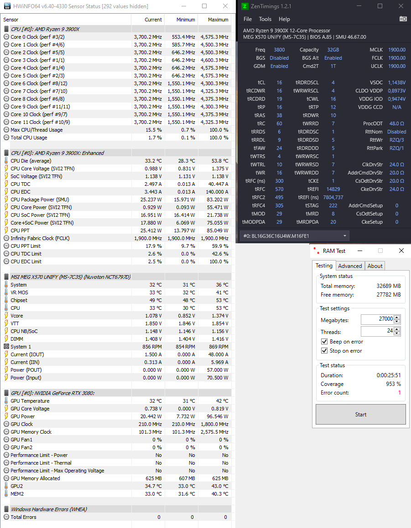The image size is (411, 528).
Task: Click the lightning icon beside DIMM voltage
Action: pos(6,339)
